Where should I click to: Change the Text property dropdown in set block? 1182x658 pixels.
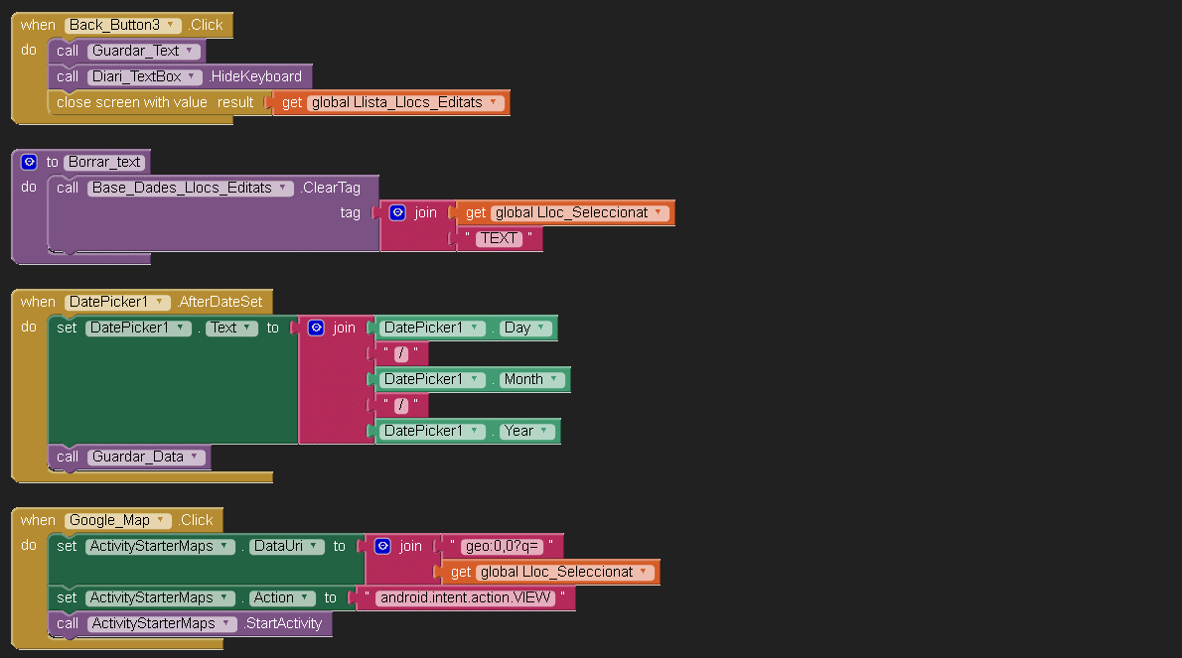249,328
